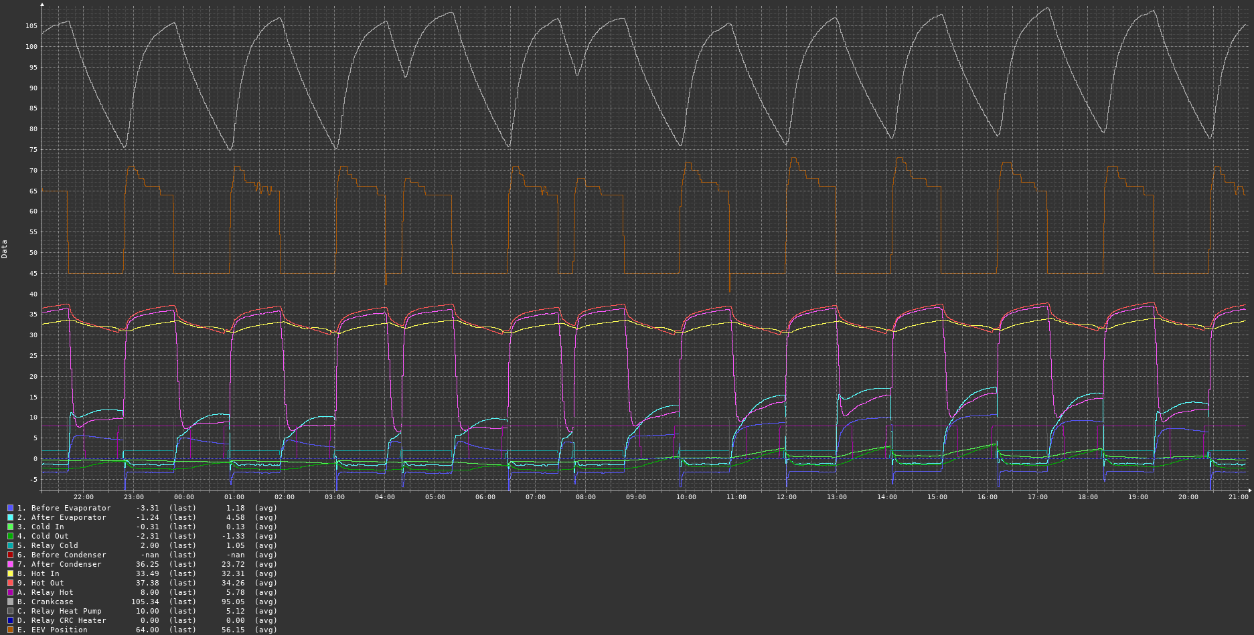Click the Relay Hot legend color swatch
This screenshot has width=1254, height=635.
[x=10, y=592]
